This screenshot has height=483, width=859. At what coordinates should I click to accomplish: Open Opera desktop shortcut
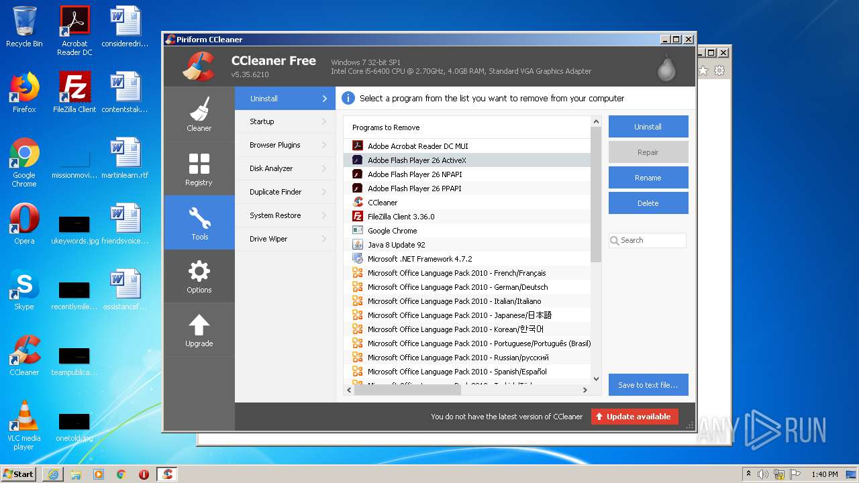[24, 224]
